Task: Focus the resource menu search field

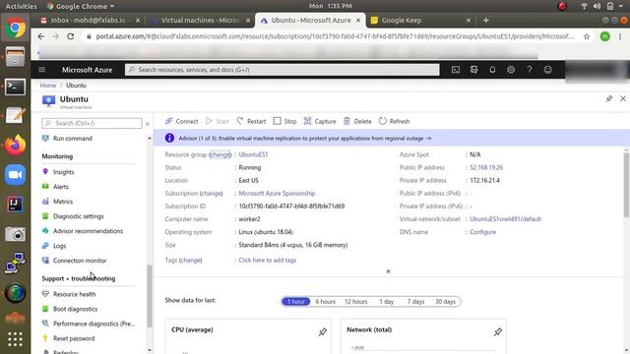Action: 92,123
